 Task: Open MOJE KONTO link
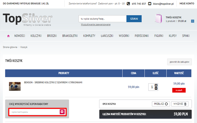coord(187,3)
